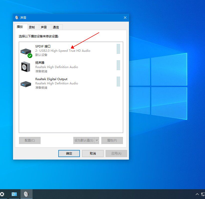Click the USB2.0 High-Speed True HD Audio text

point(63,51)
